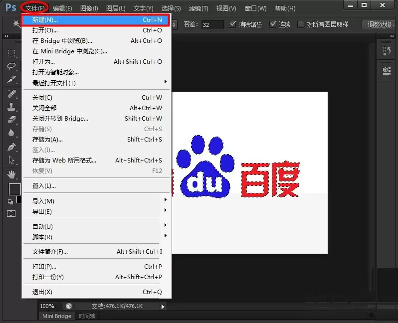The image size is (398, 323).
Task: Switch to the Mini Bridge tab
Action: (56, 316)
